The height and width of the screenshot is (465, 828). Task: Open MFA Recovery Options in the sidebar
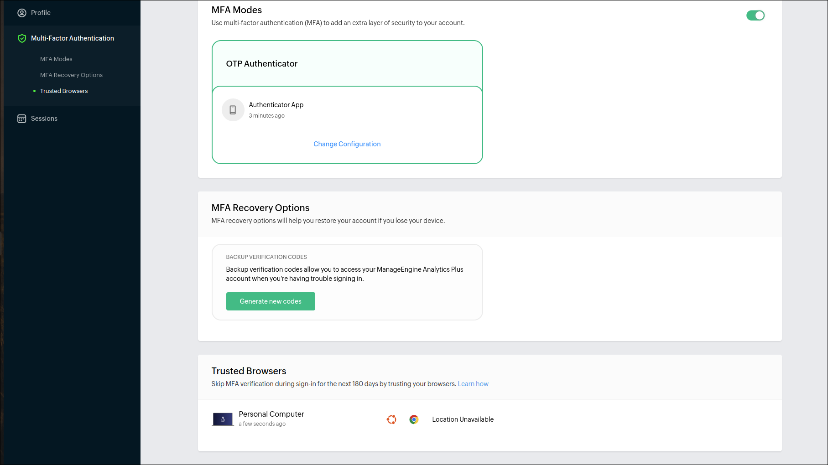71,75
